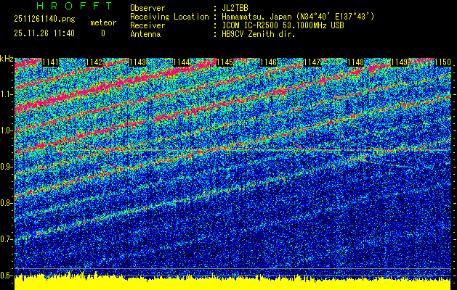Click the date stamp 25.11.26 11:40
The height and width of the screenshot is (290, 457).
pyautogui.click(x=44, y=33)
